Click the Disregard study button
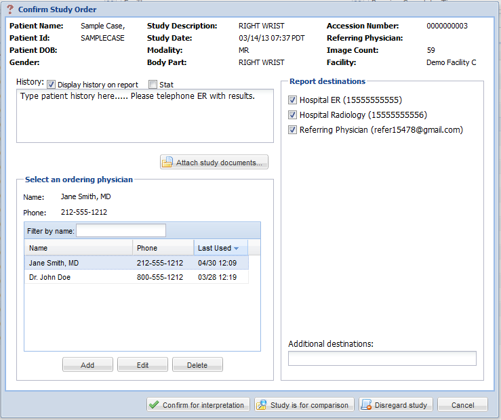 tap(395, 404)
